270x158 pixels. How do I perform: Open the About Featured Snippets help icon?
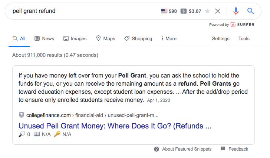point(157,149)
